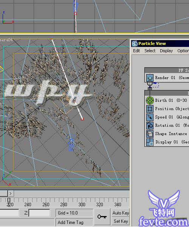The width and height of the screenshot is (189, 227).
Task: Click the time slider bar handle
Action: click(x=4, y=193)
